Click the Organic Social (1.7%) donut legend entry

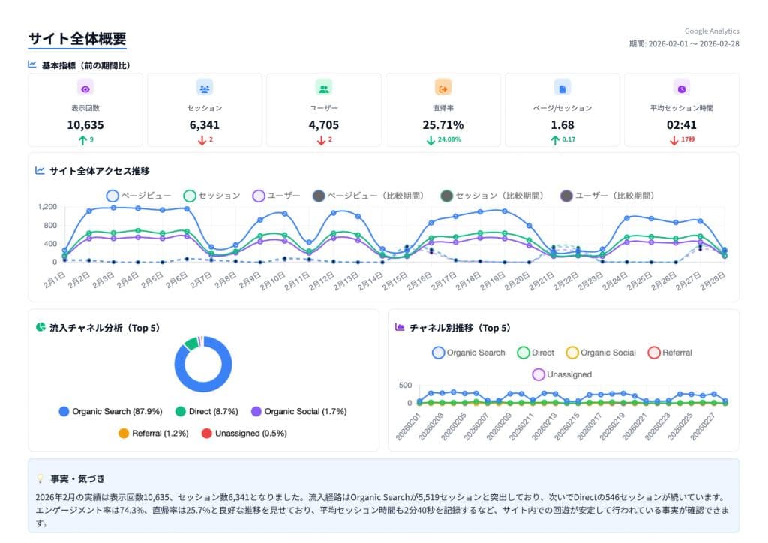click(x=298, y=412)
